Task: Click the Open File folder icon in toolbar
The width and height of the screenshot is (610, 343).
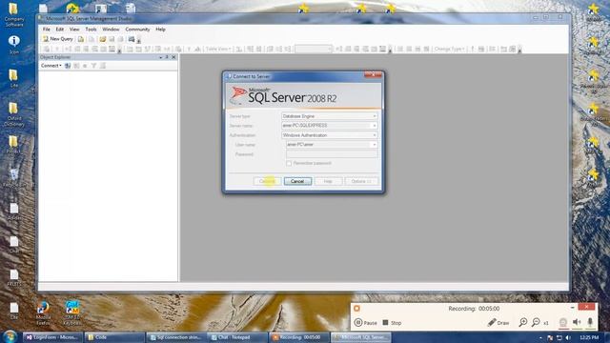Action: click(x=103, y=39)
